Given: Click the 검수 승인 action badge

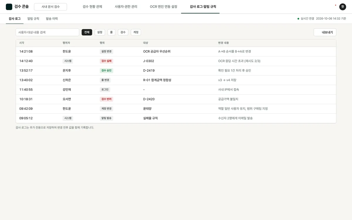Looking at the screenshot, I should 106,70.
